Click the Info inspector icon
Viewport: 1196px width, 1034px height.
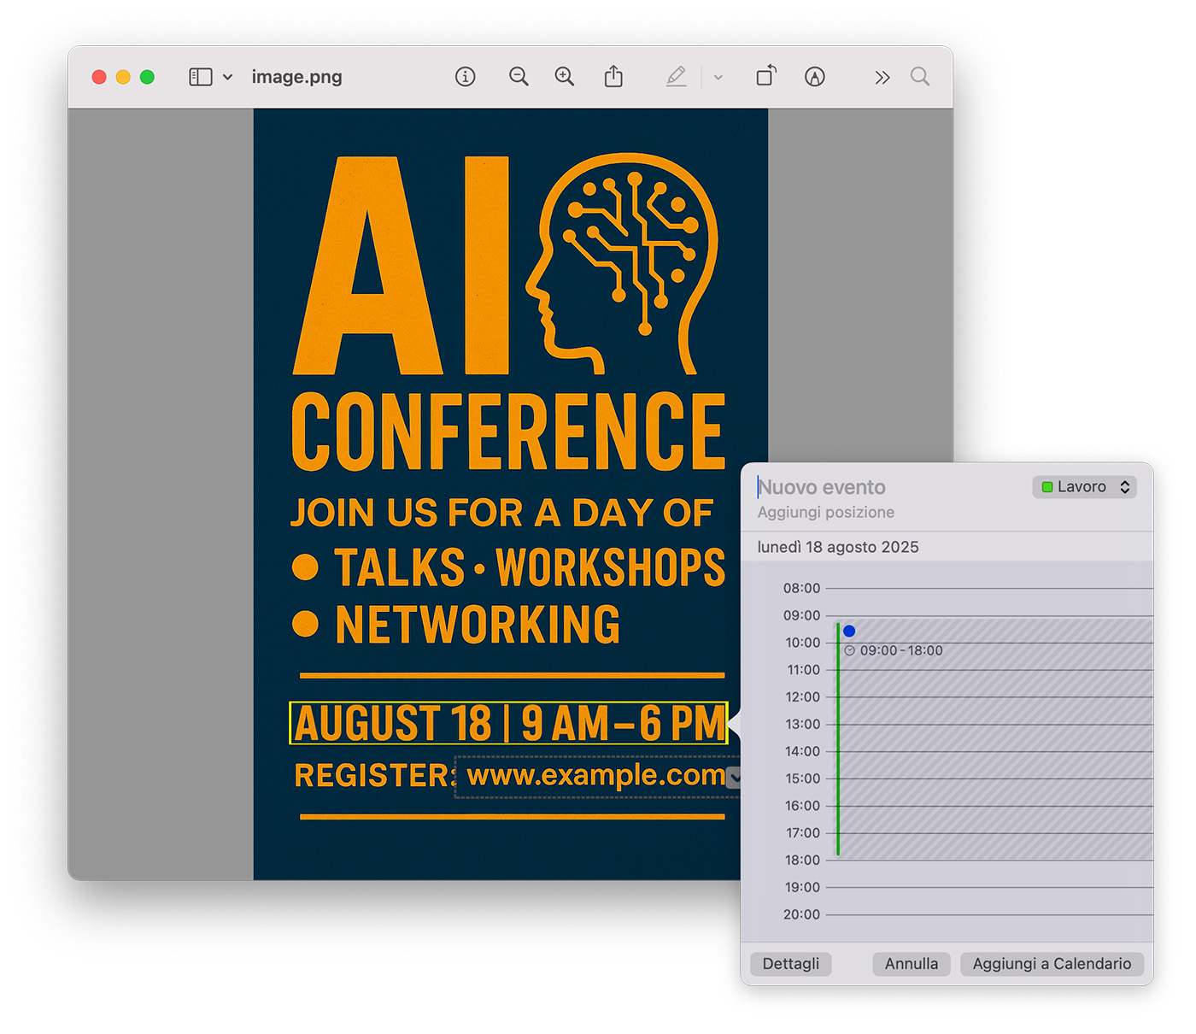[465, 77]
